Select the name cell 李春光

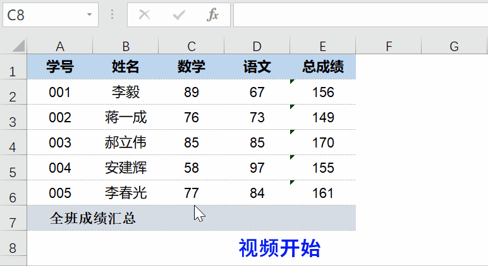point(126,193)
